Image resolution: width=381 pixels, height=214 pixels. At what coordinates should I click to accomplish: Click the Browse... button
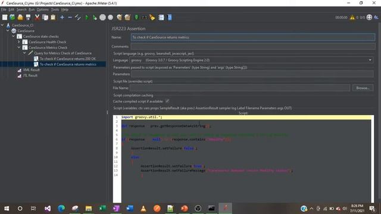(363, 88)
